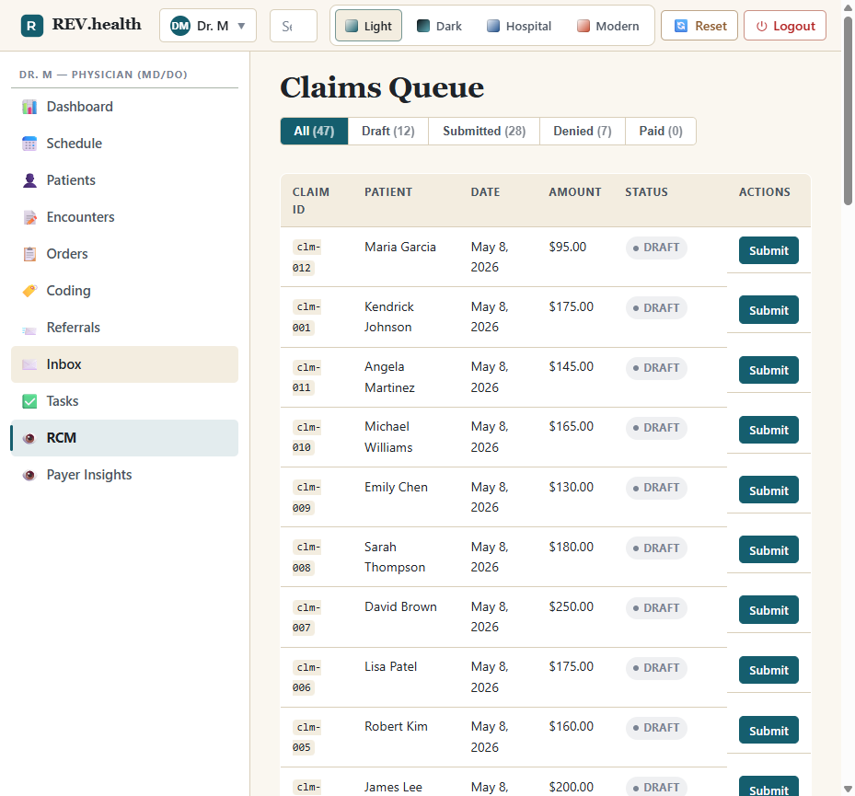Viewport: 855px width, 796px height.
Task: Click the search input field
Action: 294,26
